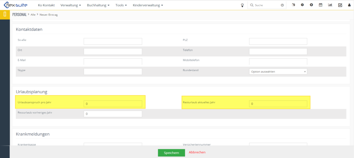Image resolution: width=354 pixels, height=158 pixels.
Task: Expand the Verwaltung menu
Action: click(x=71, y=6)
